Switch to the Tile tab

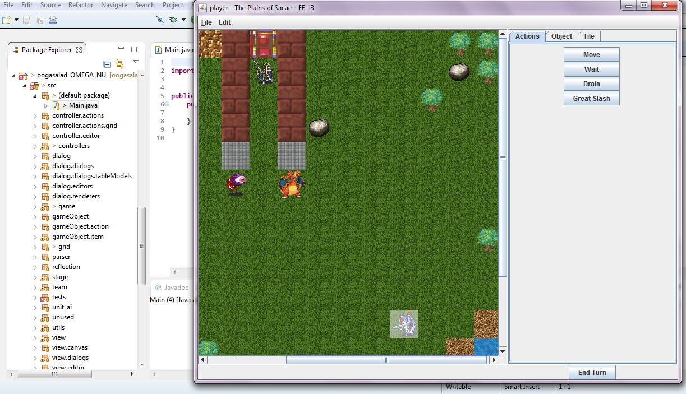point(589,36)
